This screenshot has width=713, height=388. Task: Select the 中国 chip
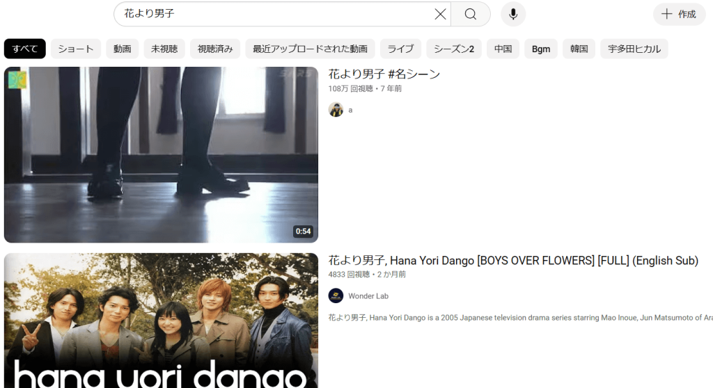point(503,49)
